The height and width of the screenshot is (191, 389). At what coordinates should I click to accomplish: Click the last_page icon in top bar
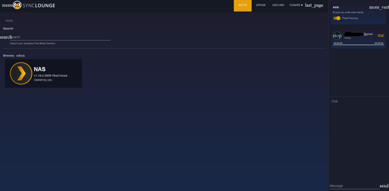tap(314, 5)
